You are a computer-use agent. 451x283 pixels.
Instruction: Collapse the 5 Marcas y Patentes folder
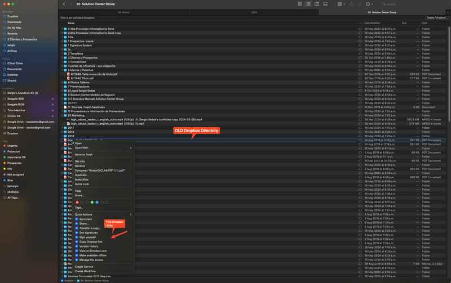(62, 70)
